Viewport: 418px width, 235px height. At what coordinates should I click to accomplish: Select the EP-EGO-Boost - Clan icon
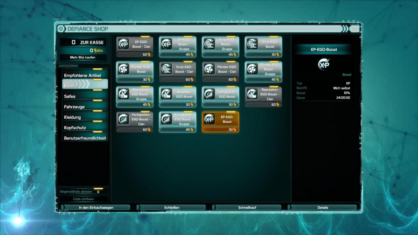click(x=124, y=44)
